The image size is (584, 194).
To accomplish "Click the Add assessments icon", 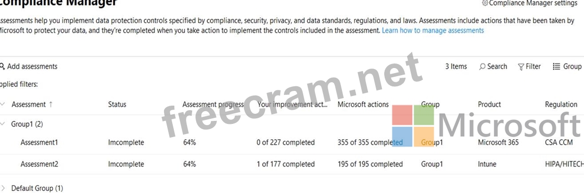I will tap(2, 67).
